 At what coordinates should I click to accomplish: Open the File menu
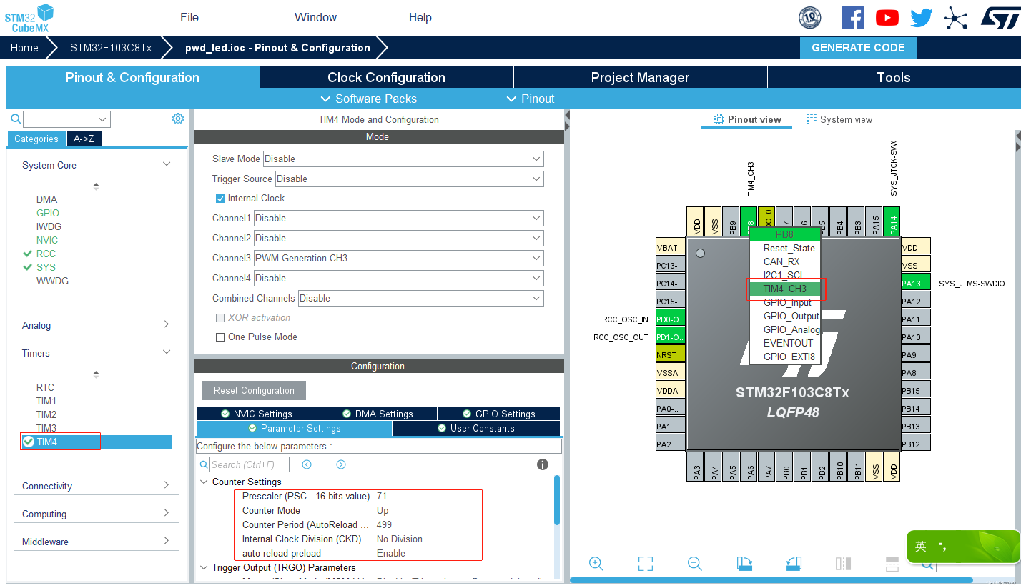[189, 18]
